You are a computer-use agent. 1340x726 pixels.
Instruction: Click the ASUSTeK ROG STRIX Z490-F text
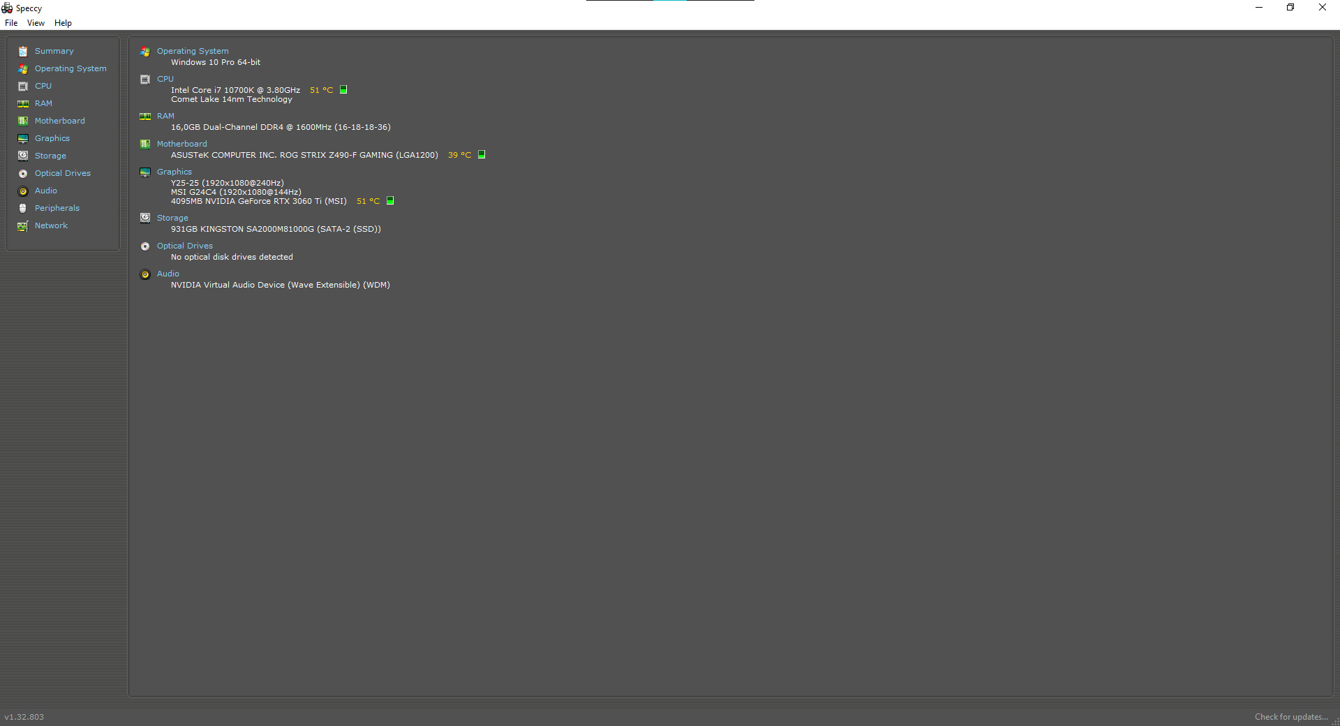pos(304,155)
